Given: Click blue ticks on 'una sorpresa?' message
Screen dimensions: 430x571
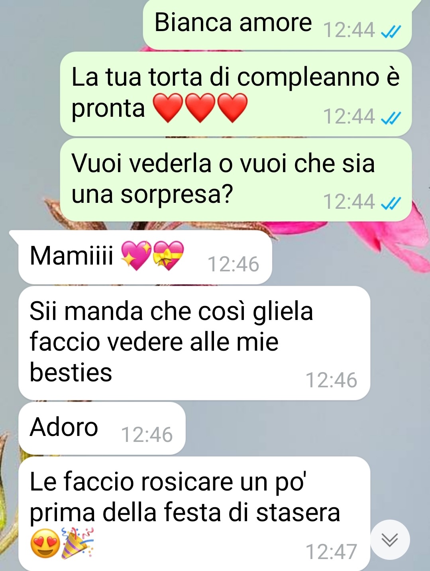Looking at the screenshot, I should [391, 203].
